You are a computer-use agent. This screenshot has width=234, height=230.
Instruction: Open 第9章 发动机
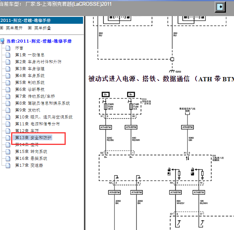pyautogui.click(x=28, y=110)
